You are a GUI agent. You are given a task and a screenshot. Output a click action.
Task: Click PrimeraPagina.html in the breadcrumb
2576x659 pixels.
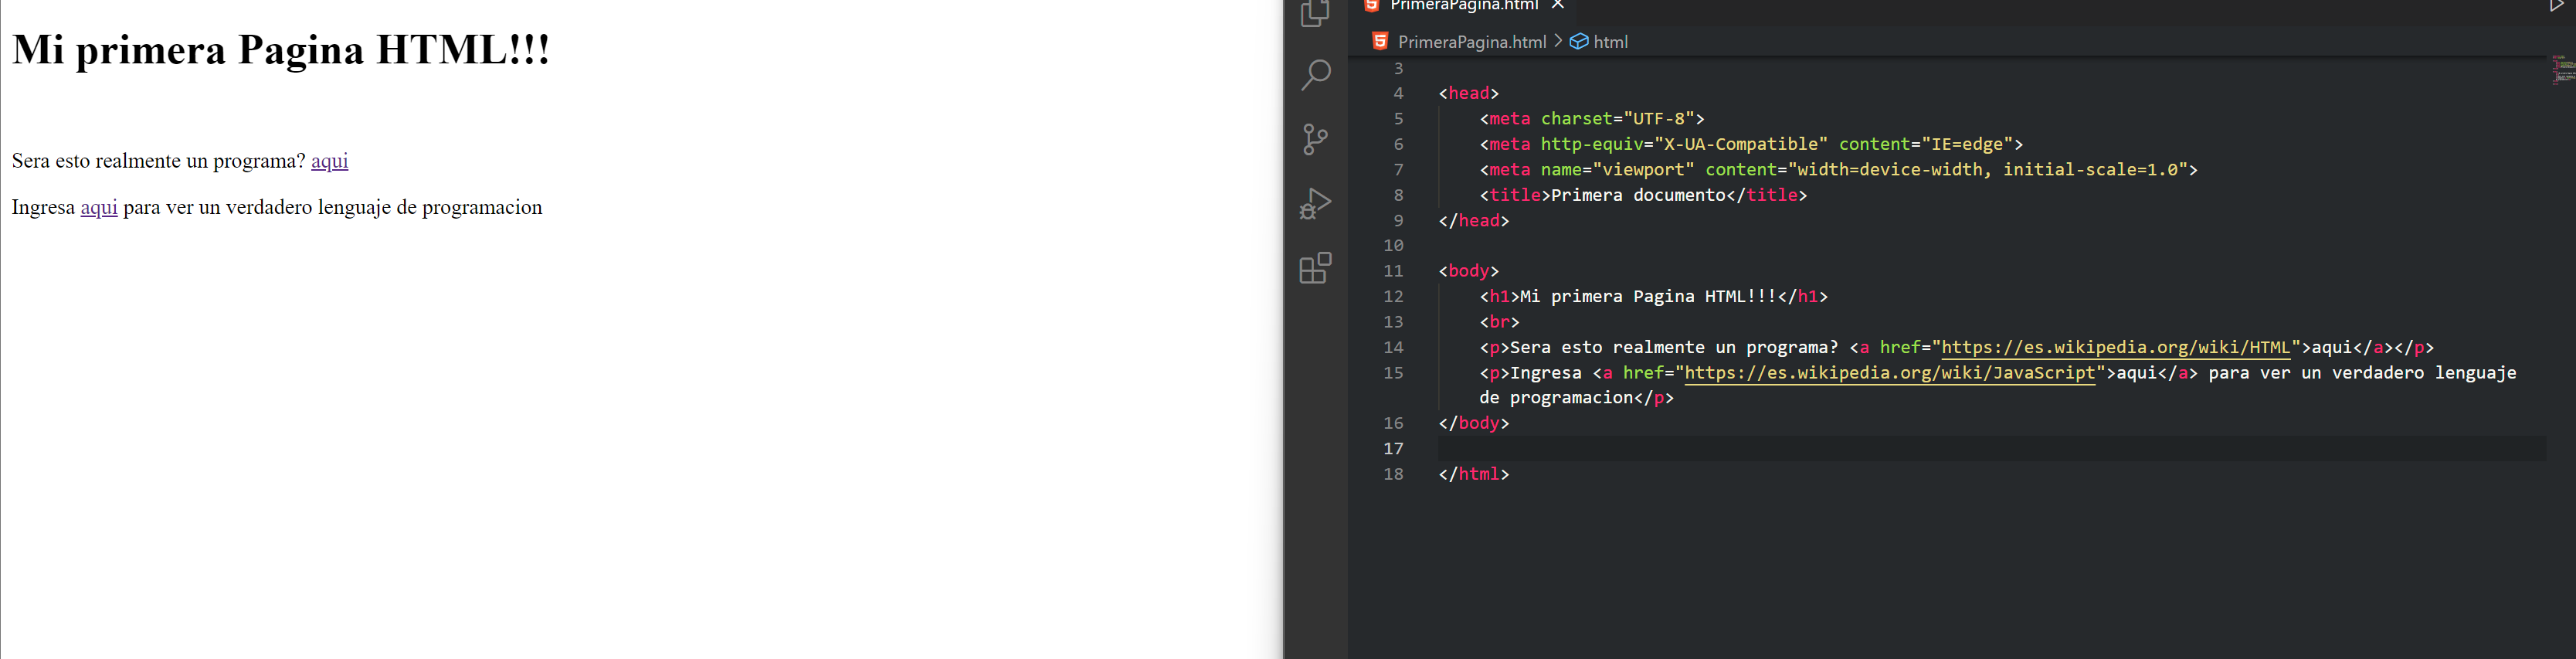(1471, 42)
